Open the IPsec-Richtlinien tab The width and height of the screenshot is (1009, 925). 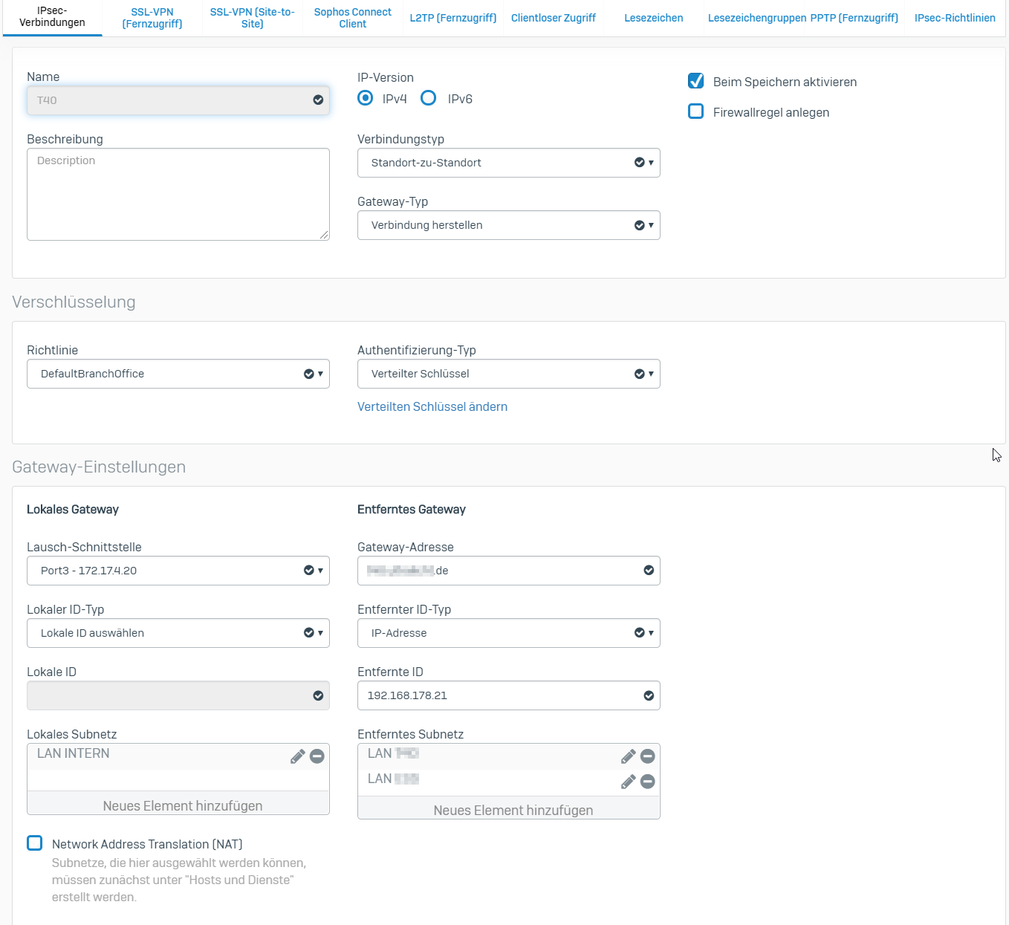point(954,18)
